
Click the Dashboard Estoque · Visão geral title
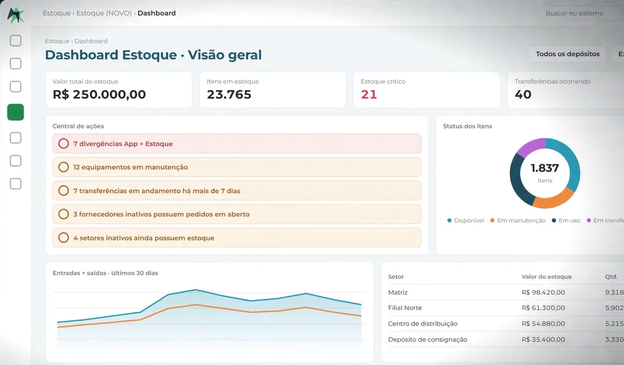point(153,55)
